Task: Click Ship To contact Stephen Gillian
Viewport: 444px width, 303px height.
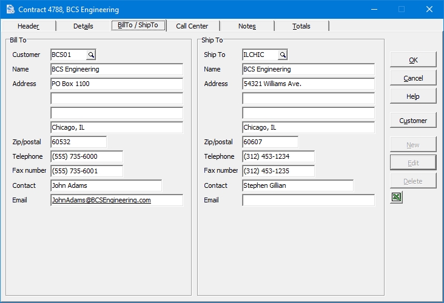Action: (298, 185)
